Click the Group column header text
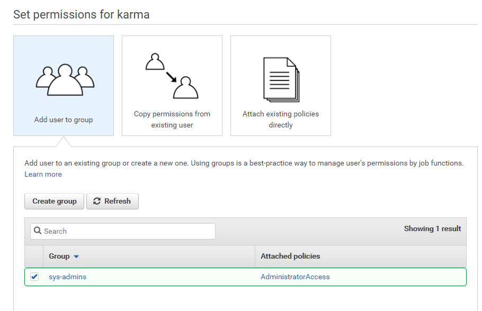The width and height of the screenshot is (482, 311). tap(59, 256)
